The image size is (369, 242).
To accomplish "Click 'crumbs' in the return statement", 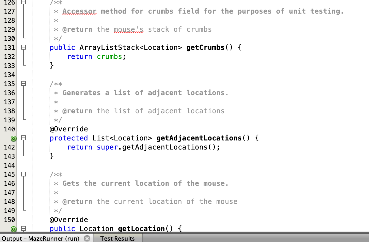I will pos(109,57).
